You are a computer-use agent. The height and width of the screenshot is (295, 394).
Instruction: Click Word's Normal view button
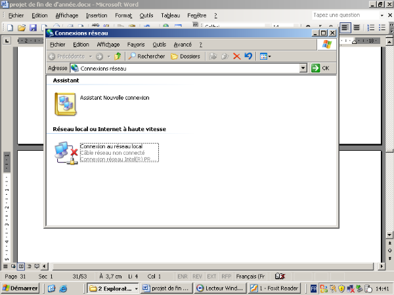(x=5, y=266)
